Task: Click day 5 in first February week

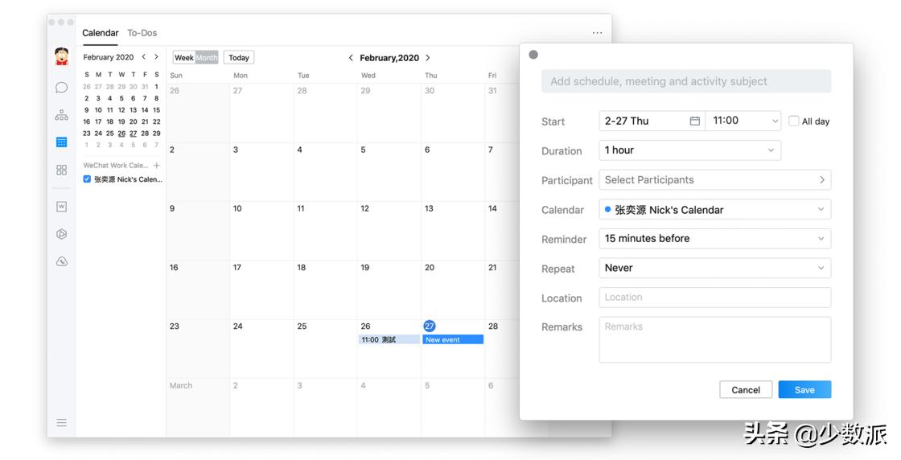Action: click(363, 150)
